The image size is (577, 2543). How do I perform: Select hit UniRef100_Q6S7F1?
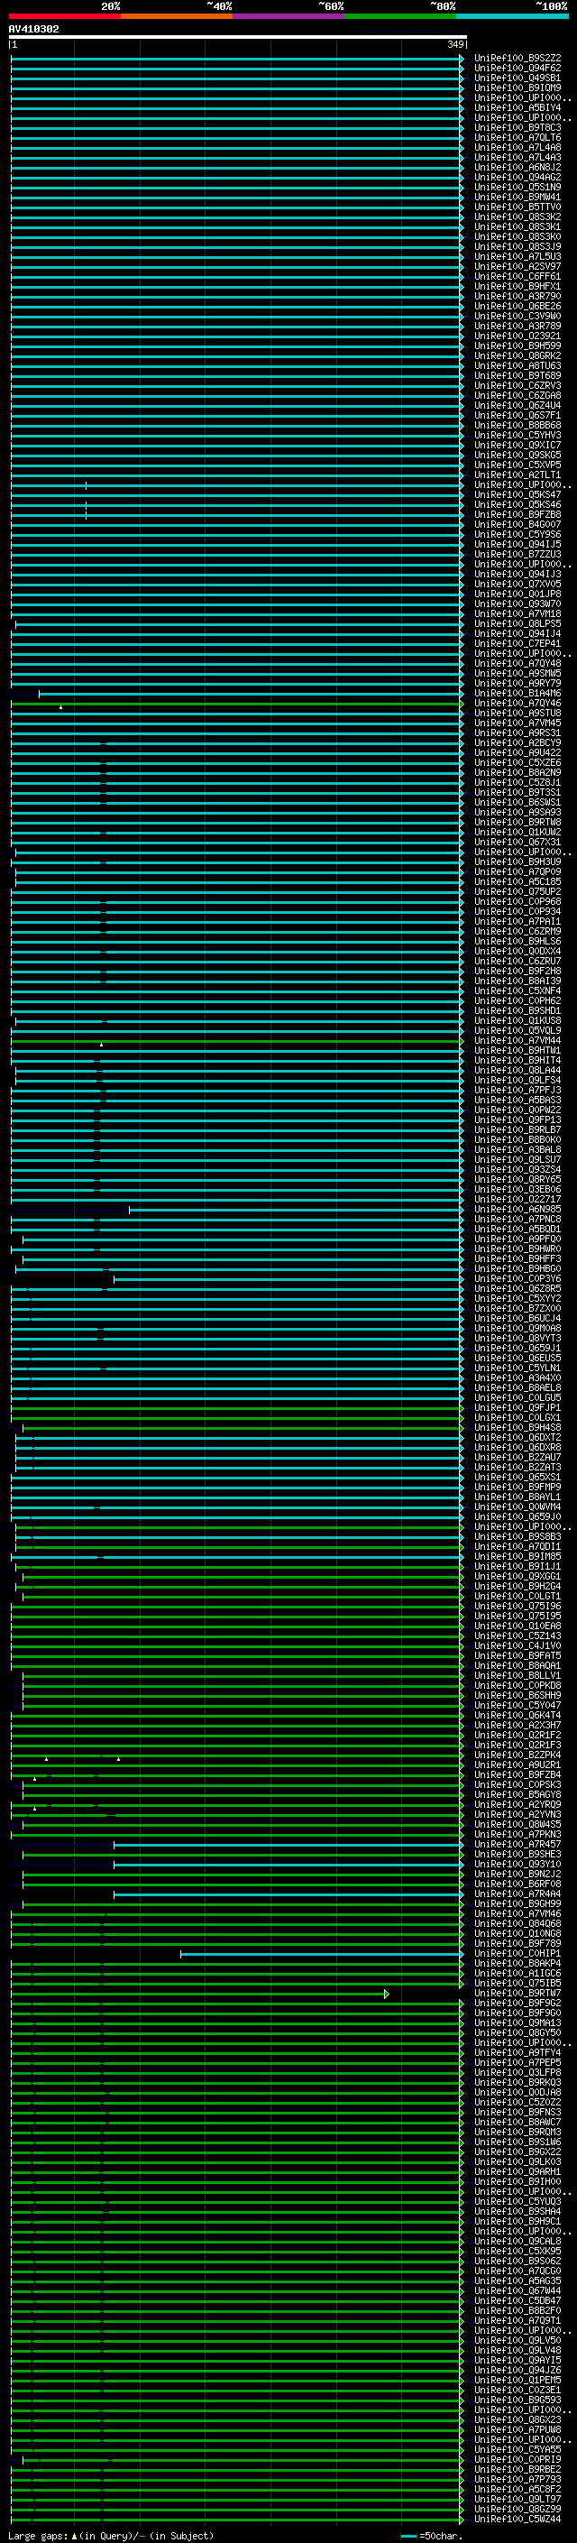click(x=517, y=416)
